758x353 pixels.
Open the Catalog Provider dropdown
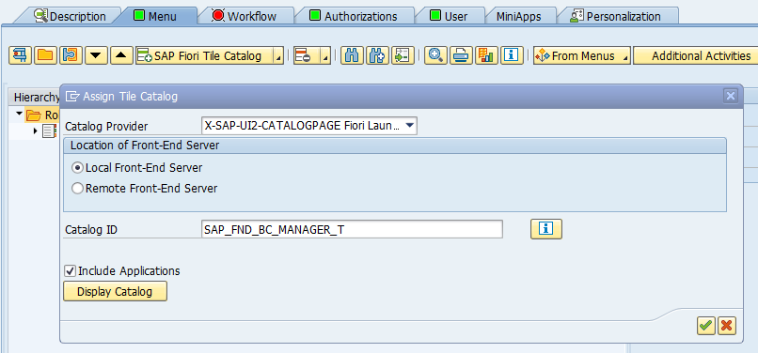(409, 126)
